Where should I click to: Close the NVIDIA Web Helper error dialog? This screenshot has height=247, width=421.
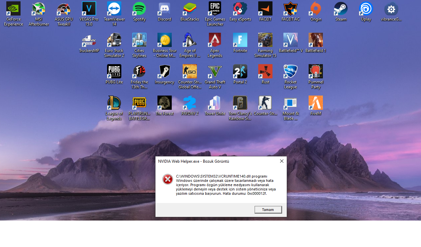[x=282, y=161]
